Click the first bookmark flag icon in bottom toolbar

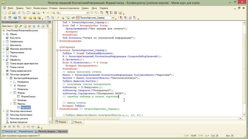(x=5, y=127)
